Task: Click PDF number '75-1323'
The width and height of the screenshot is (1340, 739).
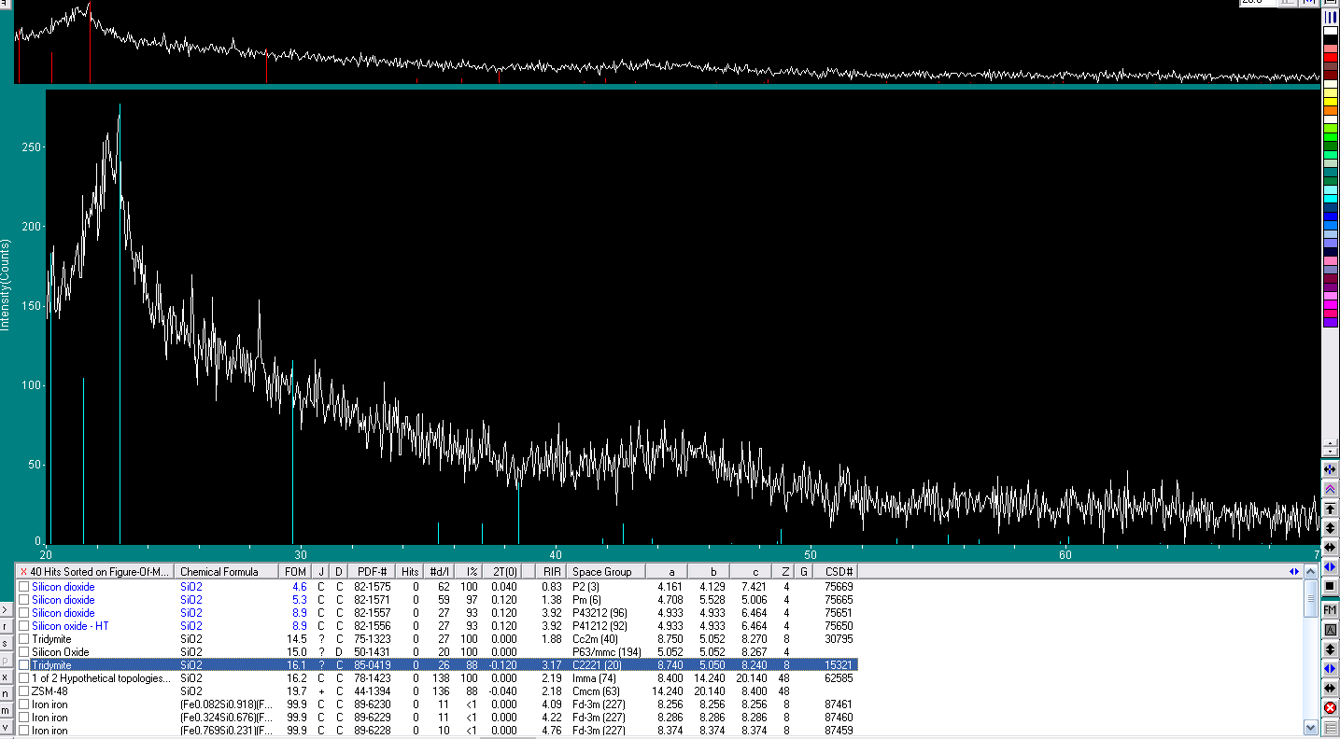Action: coord(372,639)
